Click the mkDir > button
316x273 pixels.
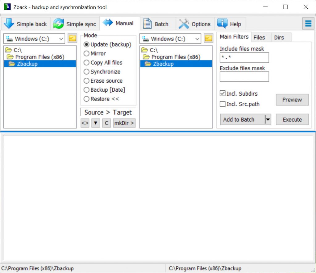[x=124, y=123]
